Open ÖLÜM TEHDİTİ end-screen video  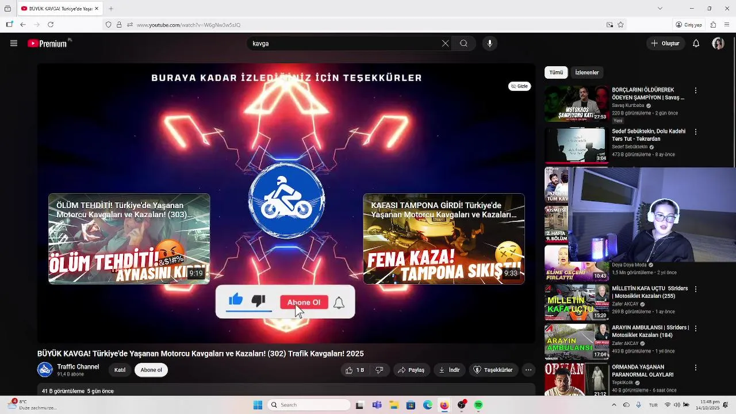pos(129,239)
